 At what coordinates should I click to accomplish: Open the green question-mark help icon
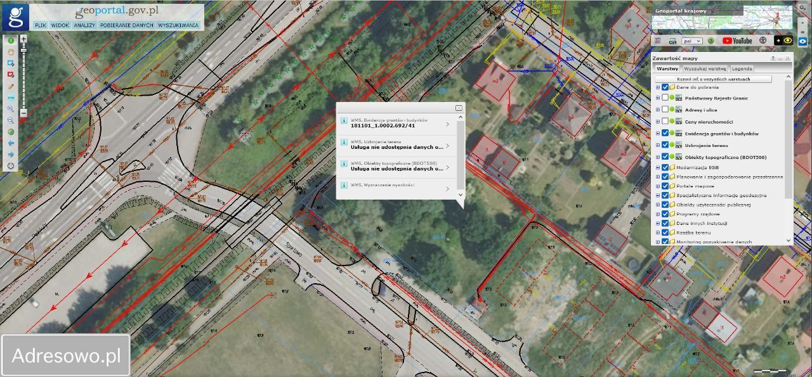click(711, 41)
